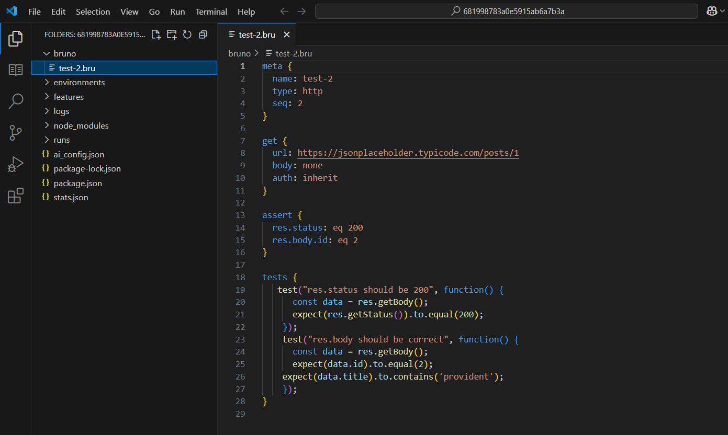Click the command center search box
This screenshot has width=728, height=435.
click(506, 12)
